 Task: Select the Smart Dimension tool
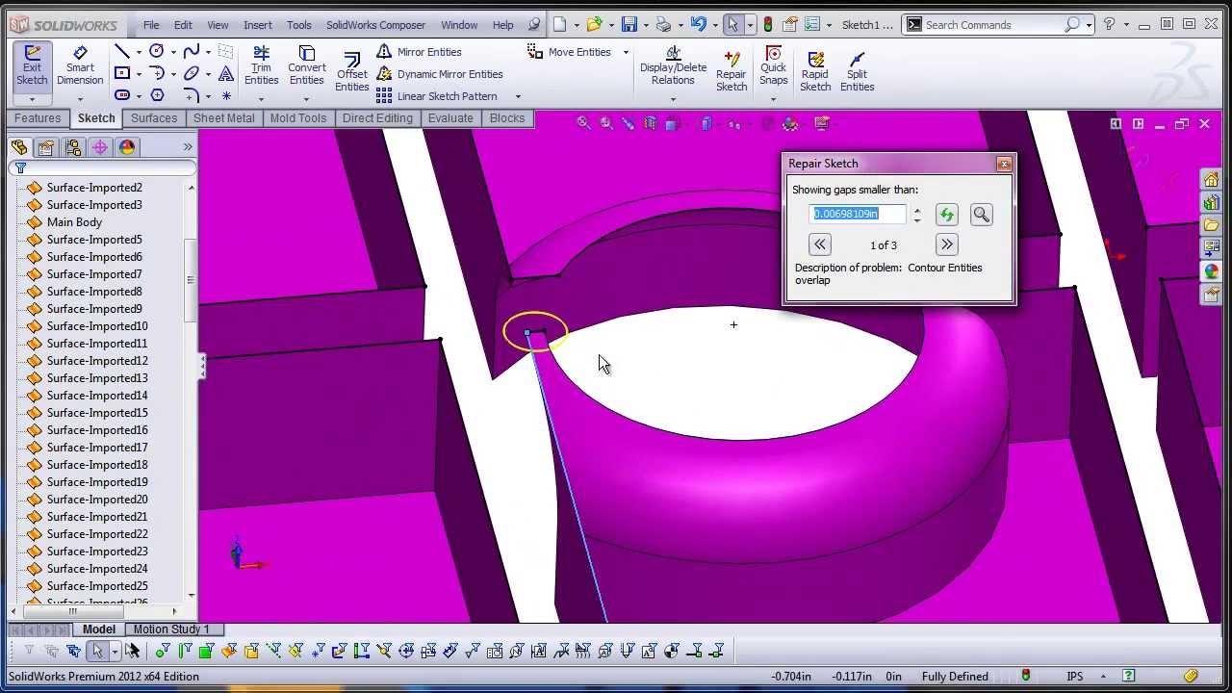click(80, 67)
